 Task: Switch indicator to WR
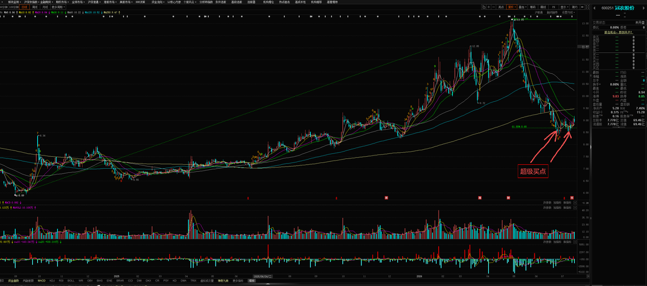pyautogui.click(x=81, y=281)
